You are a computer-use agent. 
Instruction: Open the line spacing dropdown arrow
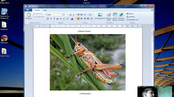[92, 15]
